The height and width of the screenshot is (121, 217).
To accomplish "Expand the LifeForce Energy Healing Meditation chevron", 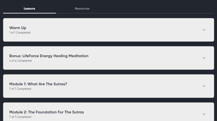I will 204,58.
